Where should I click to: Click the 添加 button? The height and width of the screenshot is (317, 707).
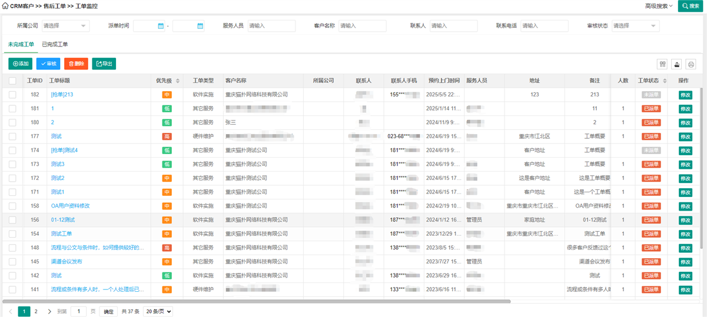click(x=21, y=64)
